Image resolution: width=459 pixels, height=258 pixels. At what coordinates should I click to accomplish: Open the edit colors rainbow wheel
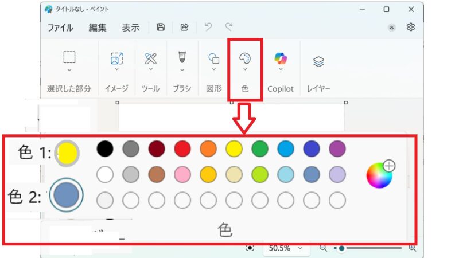click(x=379, y=175)
